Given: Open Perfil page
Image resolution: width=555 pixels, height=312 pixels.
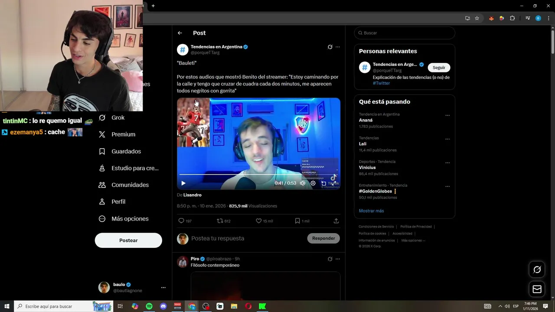Looking at the screenshot, I should coord(112,202).
